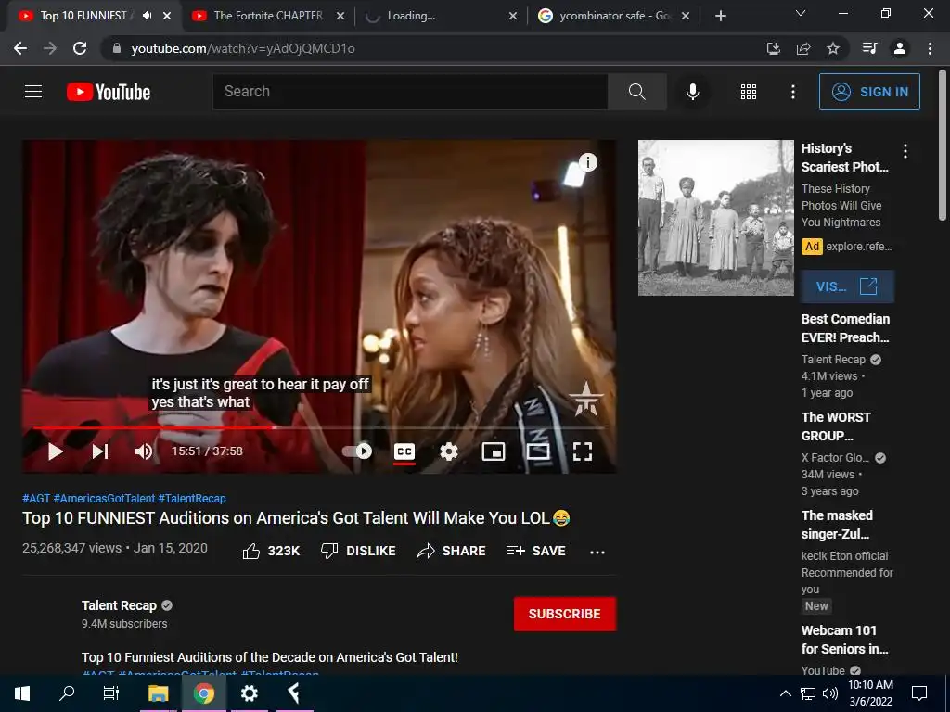Open YouTube settings three-dot menu
Image resolution: width=950 pixels, height=712 pixels.
(792, 92)
